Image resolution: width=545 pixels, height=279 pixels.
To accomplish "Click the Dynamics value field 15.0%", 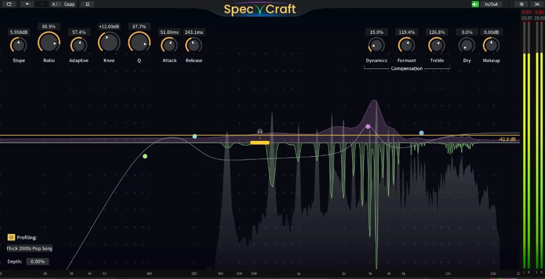I will click(376, 32).
